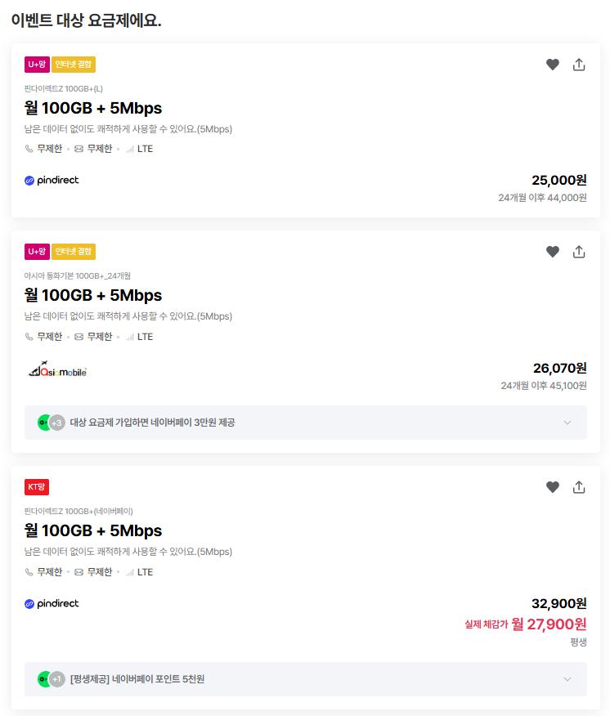
Task: Expand 네이버페이 포인트 5천원 benefit details
Action: pos(567,679)
